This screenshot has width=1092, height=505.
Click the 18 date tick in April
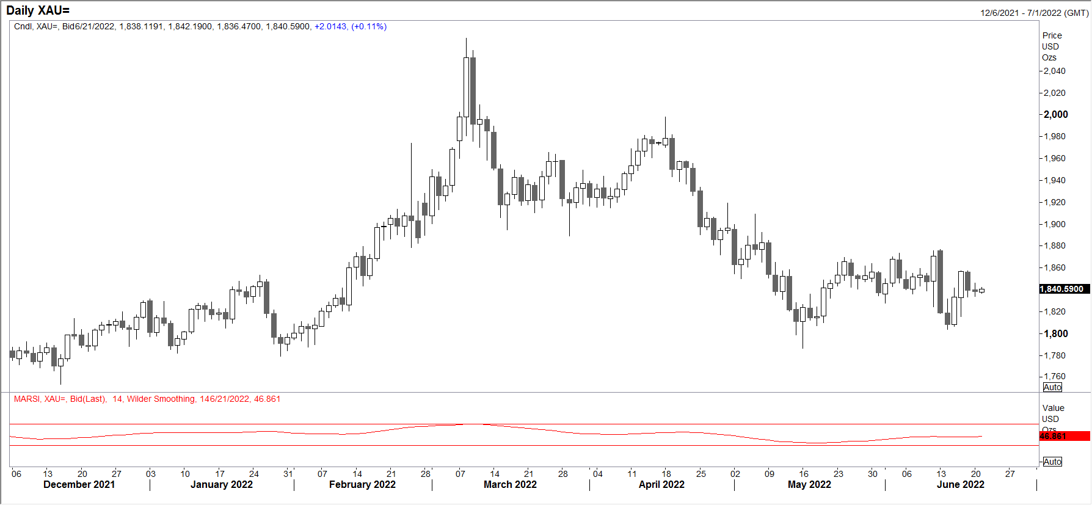pos(666,474)
